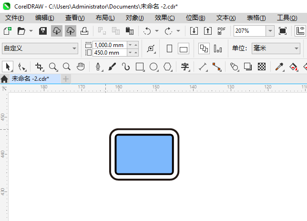The width and height of the screenshot is (307, 221).
Task: Toggle full-screen preview button
Action: point(283,31)
